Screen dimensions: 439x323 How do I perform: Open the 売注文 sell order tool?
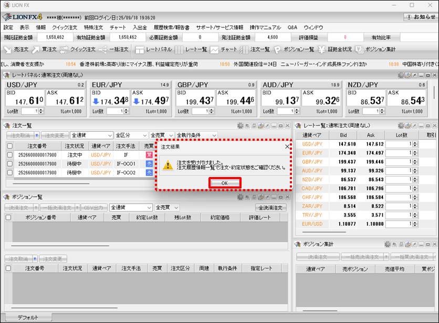(x=16, y=49)
